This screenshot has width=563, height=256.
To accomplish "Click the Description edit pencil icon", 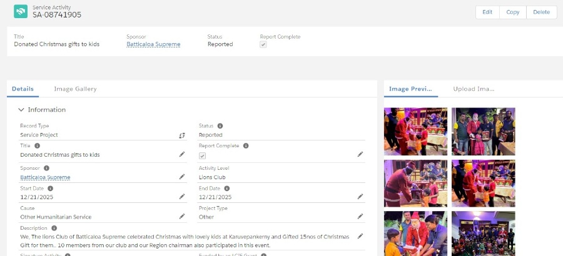I will pos(360,236).
